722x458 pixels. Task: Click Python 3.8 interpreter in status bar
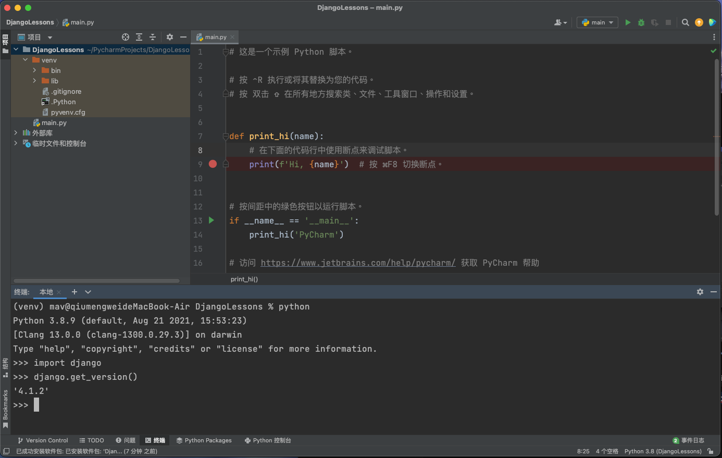pyautogui.click(x=663, y=451)
